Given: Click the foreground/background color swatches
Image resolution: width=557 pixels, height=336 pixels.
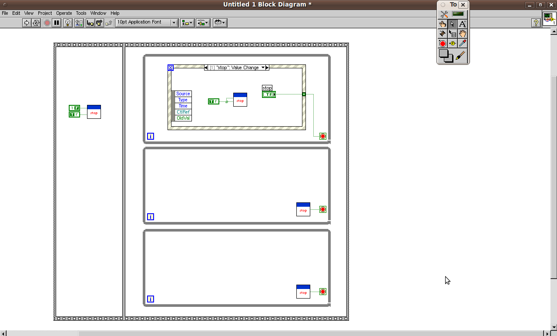Looking at the screenshot, I should point(446,56).
